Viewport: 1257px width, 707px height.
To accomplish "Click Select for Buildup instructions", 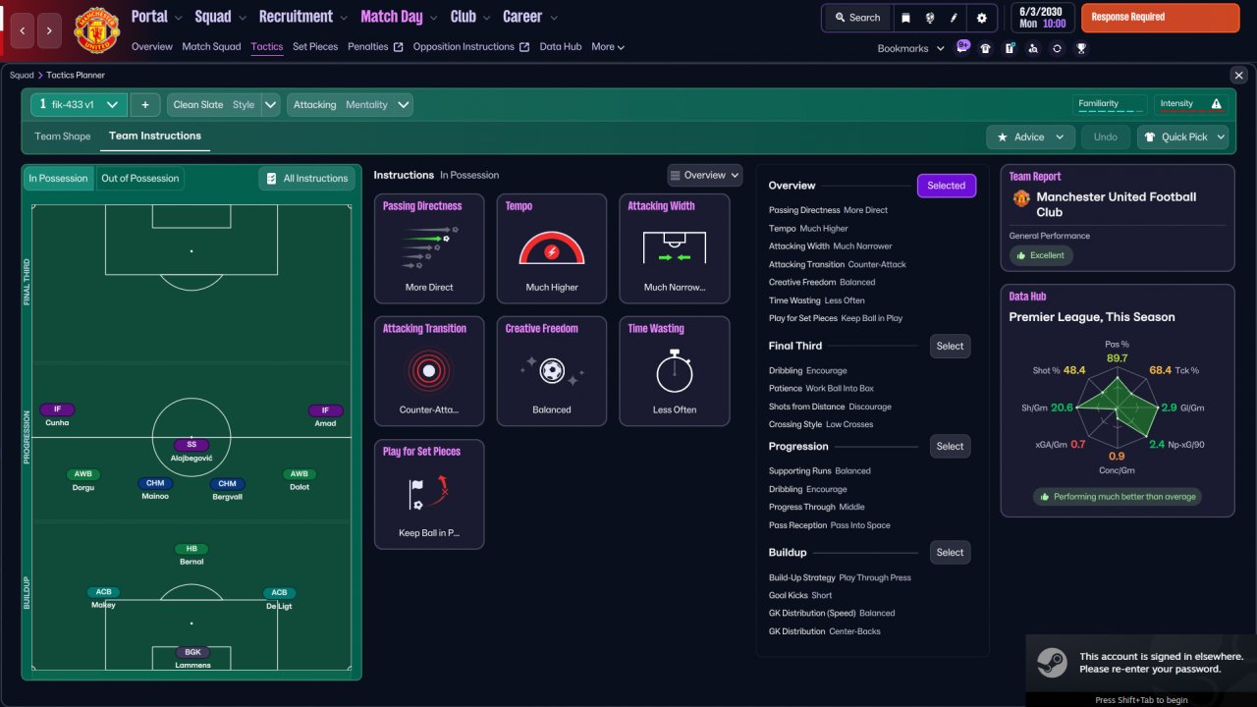I will [x=951, y=553].
